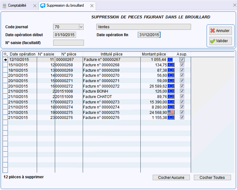The image size is (237, 190).
Task: Uncheck A sup. for Facture n° 00000268
Action: point(182,65)
